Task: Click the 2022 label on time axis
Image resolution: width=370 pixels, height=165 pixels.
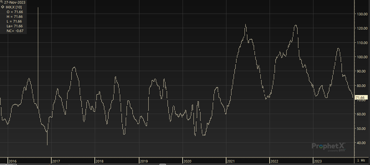Action: click(x=274, y=161)
